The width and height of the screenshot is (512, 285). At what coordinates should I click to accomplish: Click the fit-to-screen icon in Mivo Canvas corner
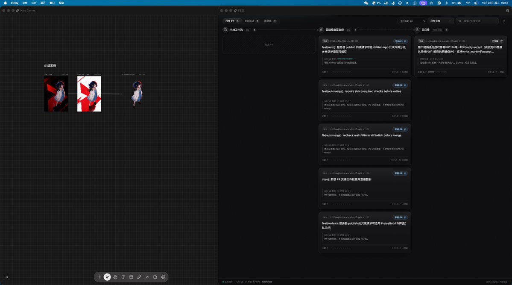click(6, 277)
